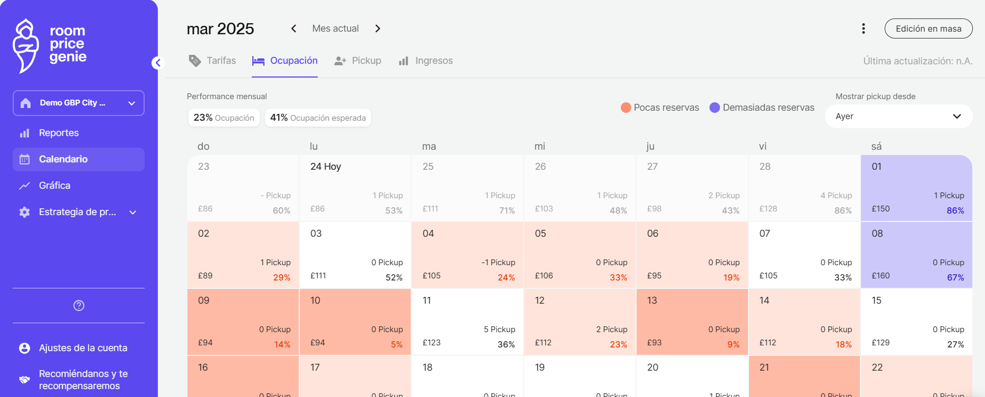Click the purple Demasiadas reservas legend dot
985x397 pixels.
(715, 108)
